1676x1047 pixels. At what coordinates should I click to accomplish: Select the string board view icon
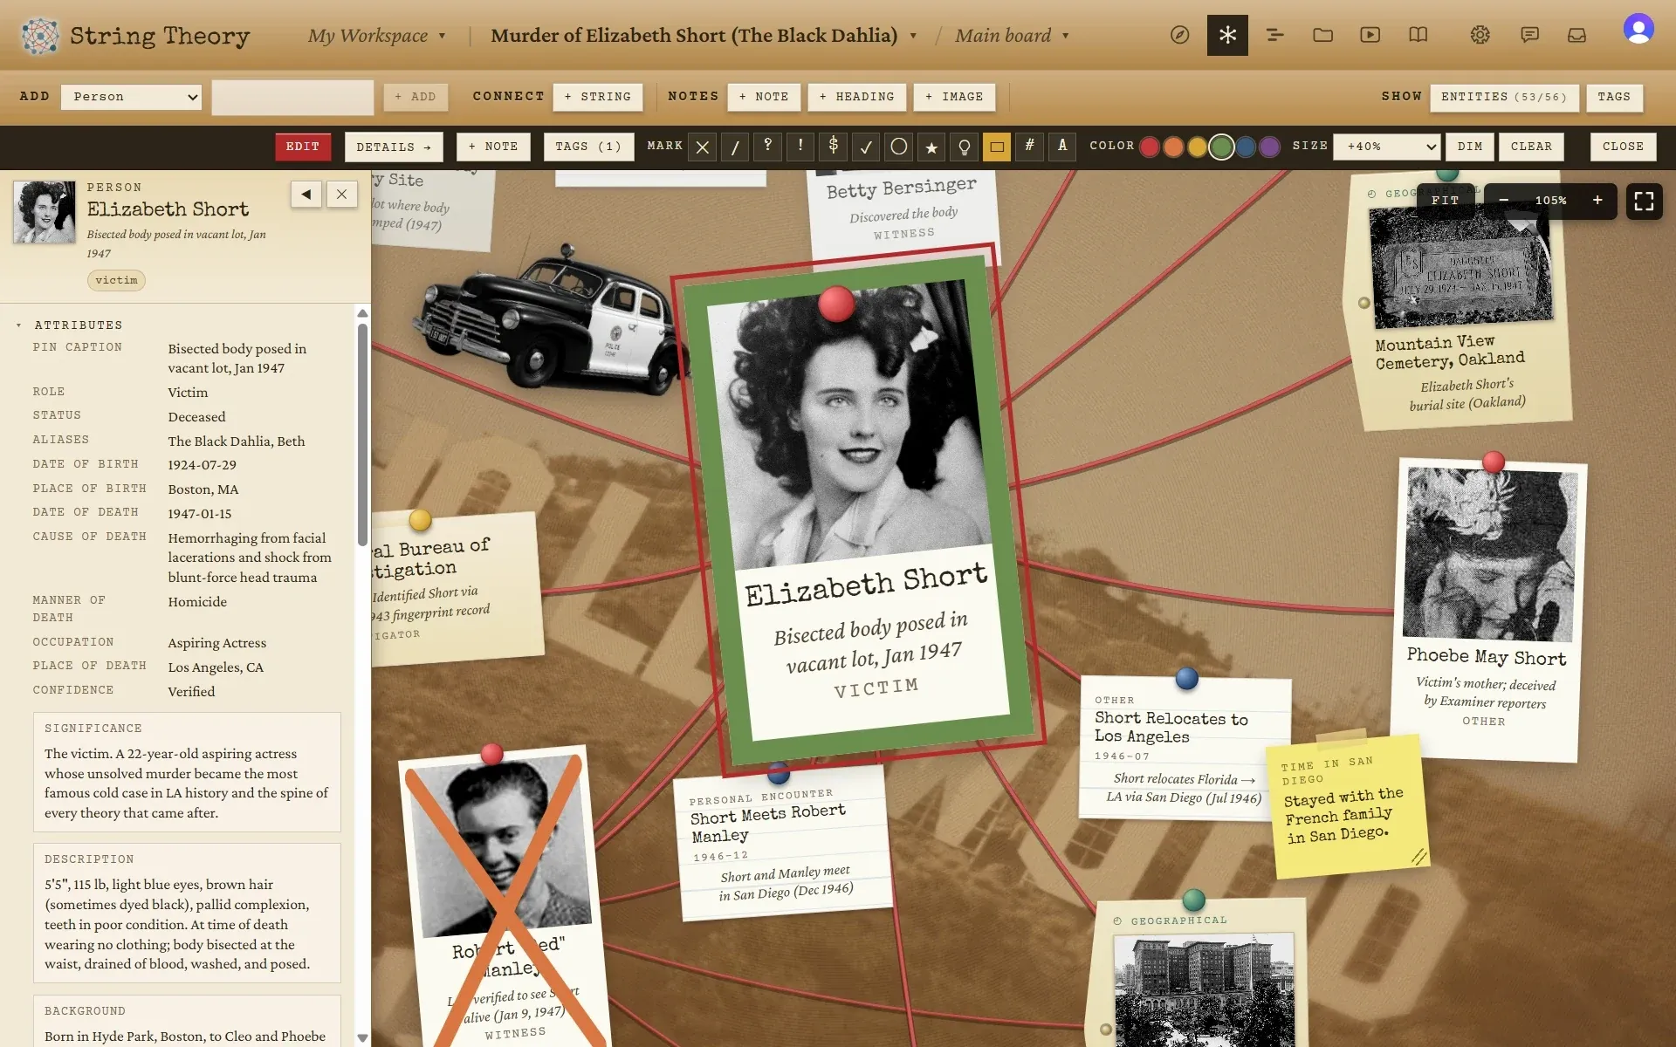coord(1227,35)
